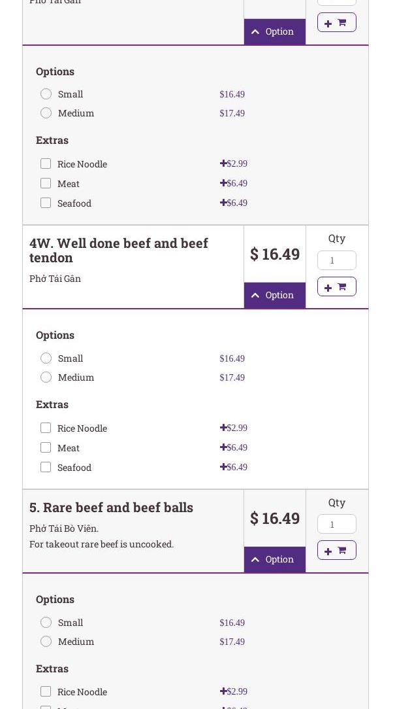Choose Small size for Rare beef balls
The height and width of the screenshot is (709, 395).
point(46,623)
